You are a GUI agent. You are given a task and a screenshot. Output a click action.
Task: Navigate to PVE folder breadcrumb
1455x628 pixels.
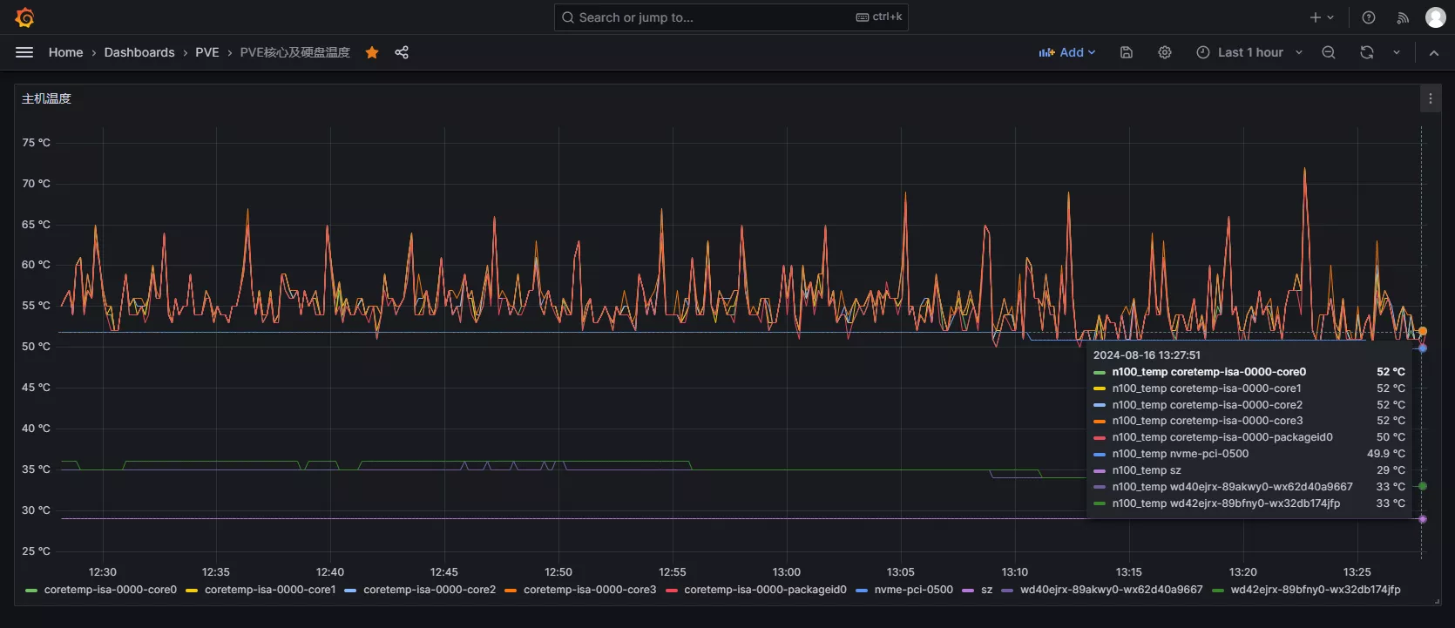point(207,52)
